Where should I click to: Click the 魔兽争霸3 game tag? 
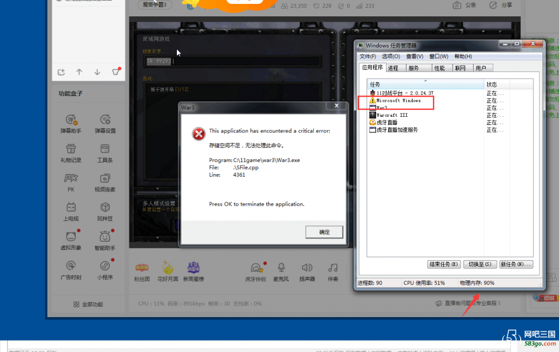(154, 4)
